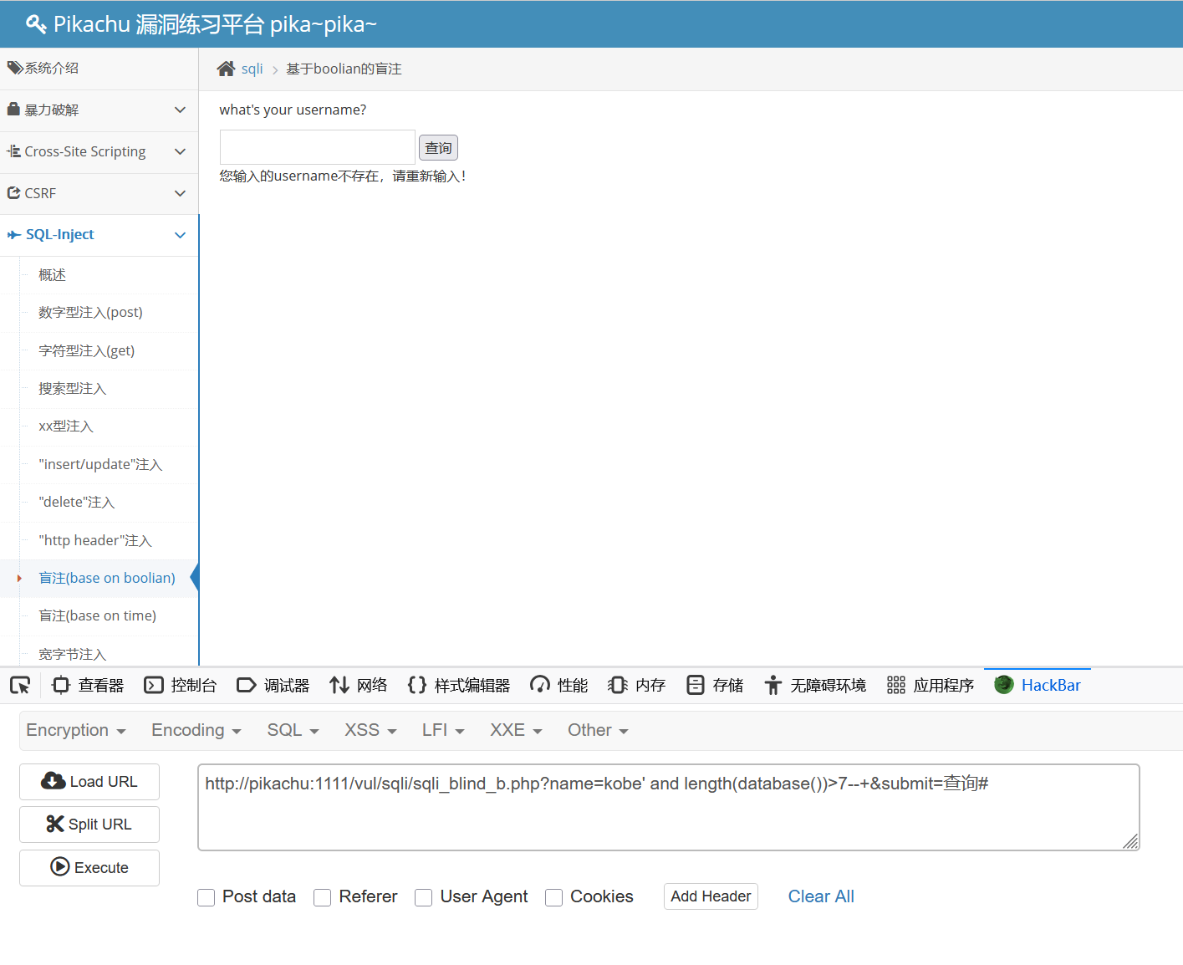Screen dimensions: 1183x965
Task: Select 搜索型注入 in the sidebar
Action: (72, 389)
